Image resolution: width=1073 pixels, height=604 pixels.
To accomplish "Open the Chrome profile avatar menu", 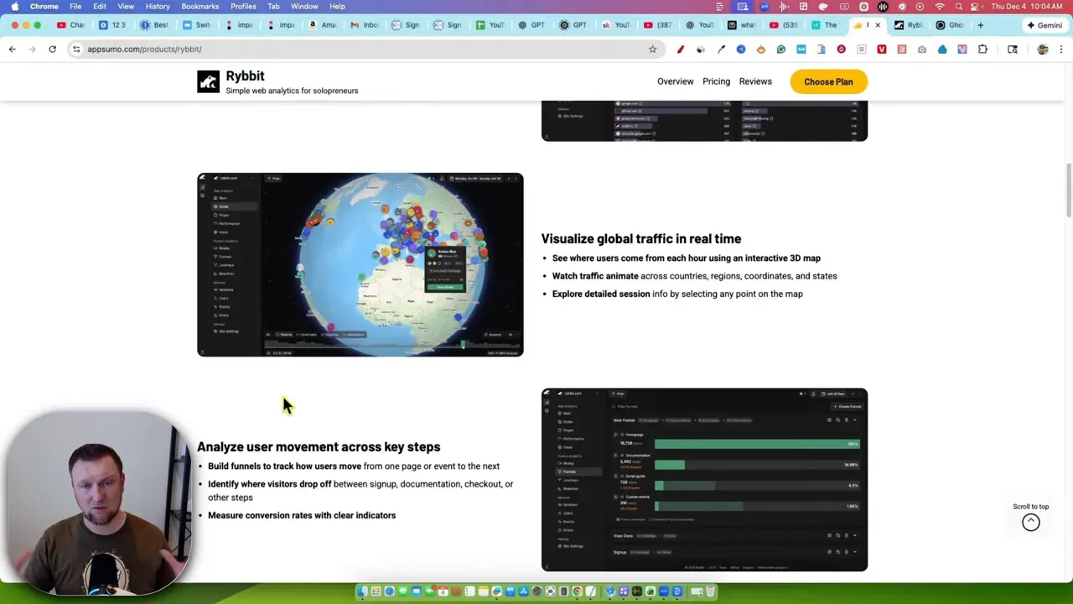I will (x=1042, y=49).
